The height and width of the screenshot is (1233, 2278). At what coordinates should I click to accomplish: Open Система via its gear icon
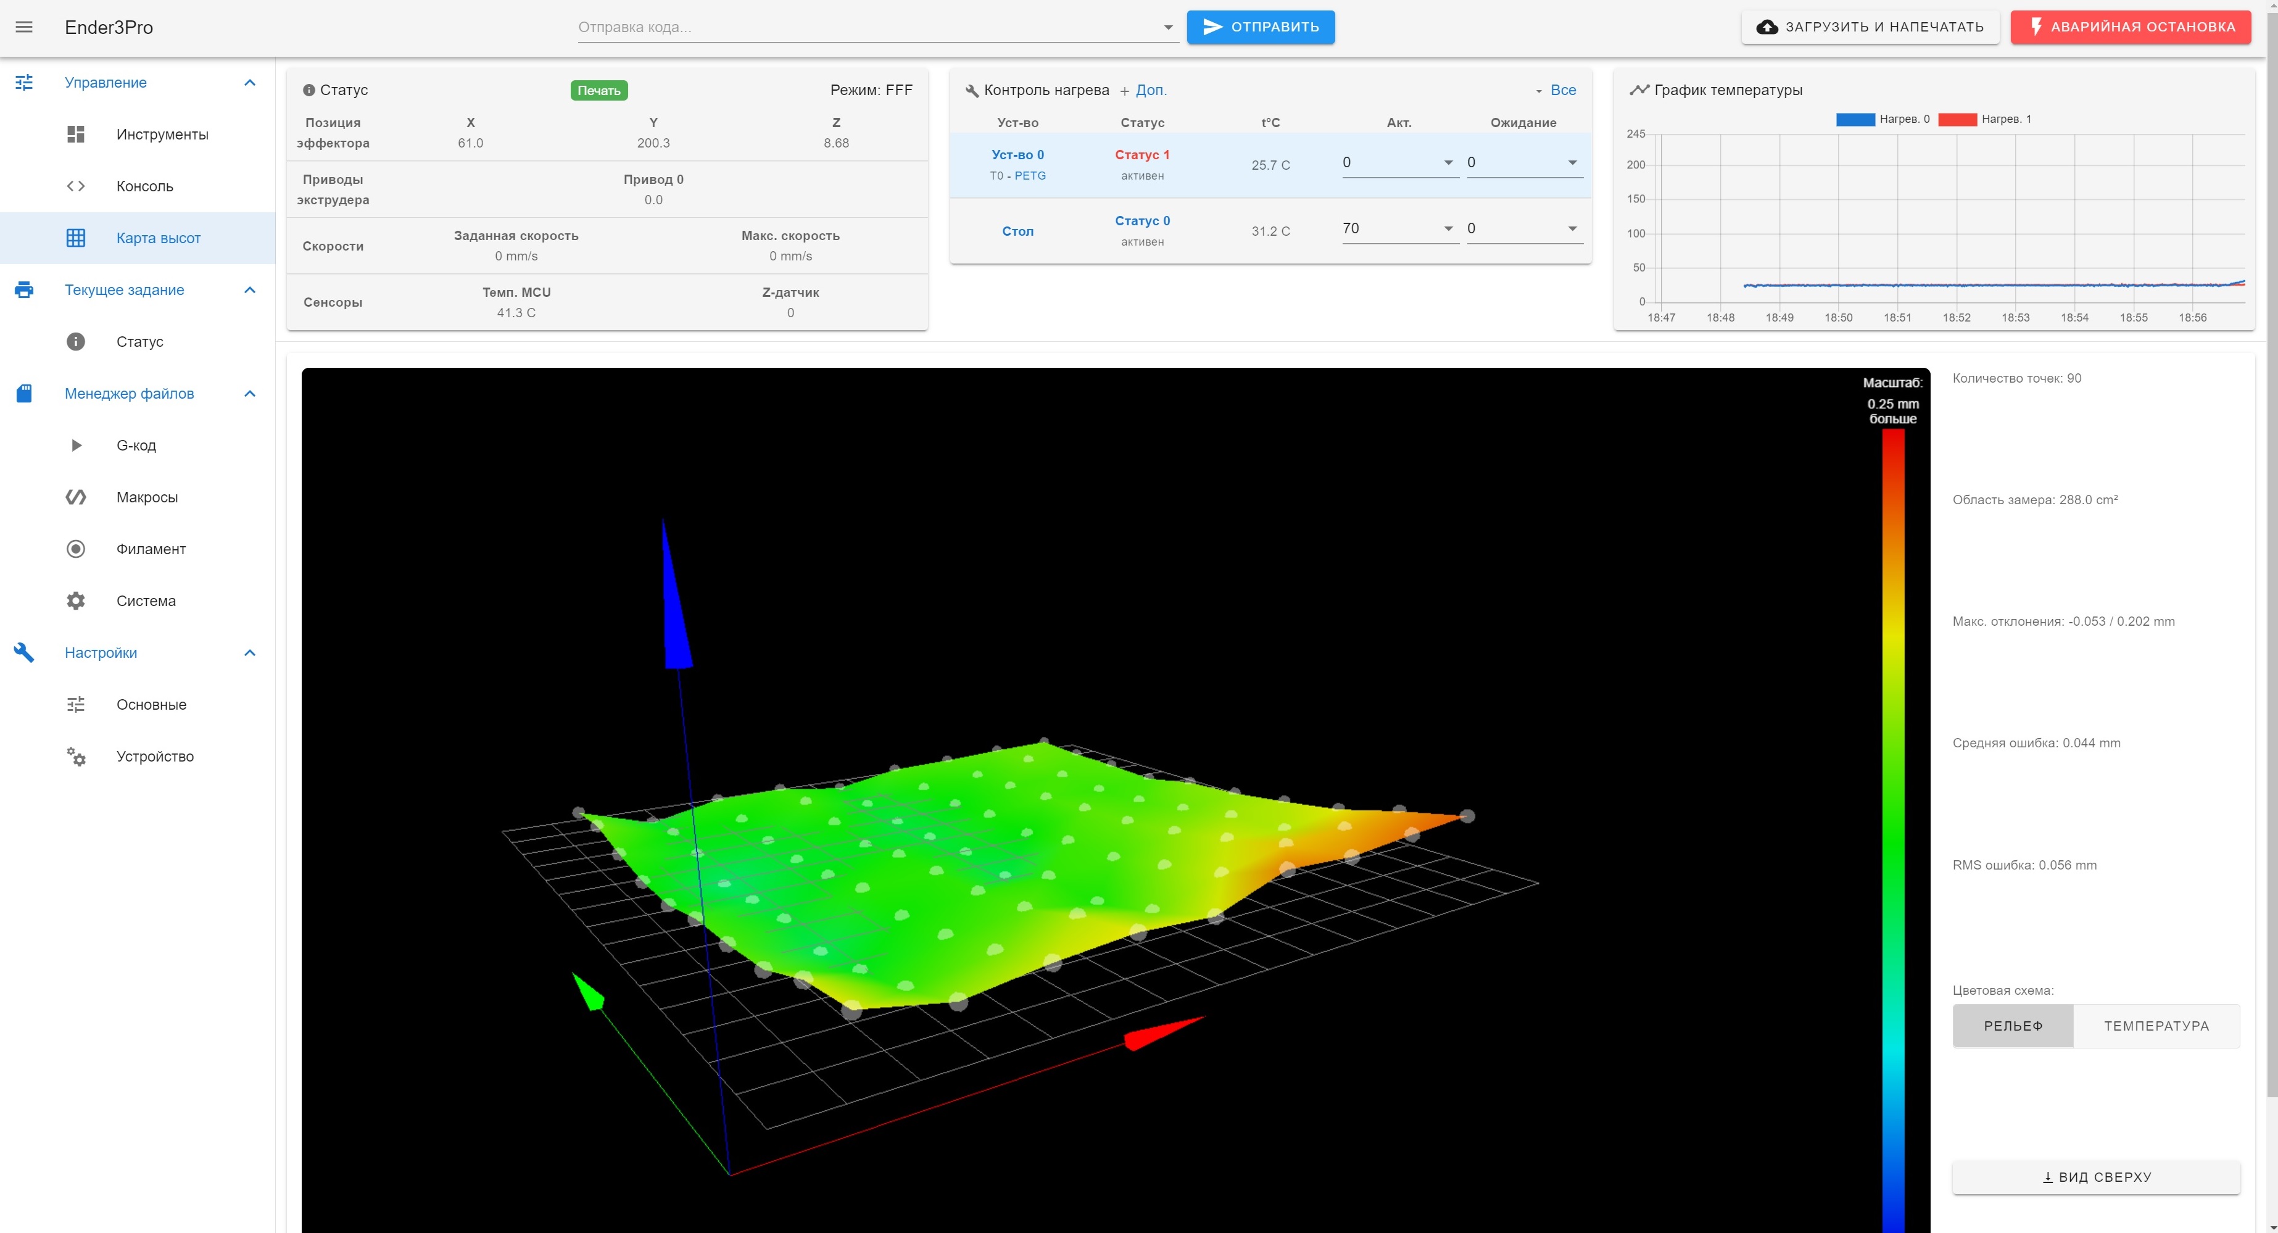click(x=76, y=600)
